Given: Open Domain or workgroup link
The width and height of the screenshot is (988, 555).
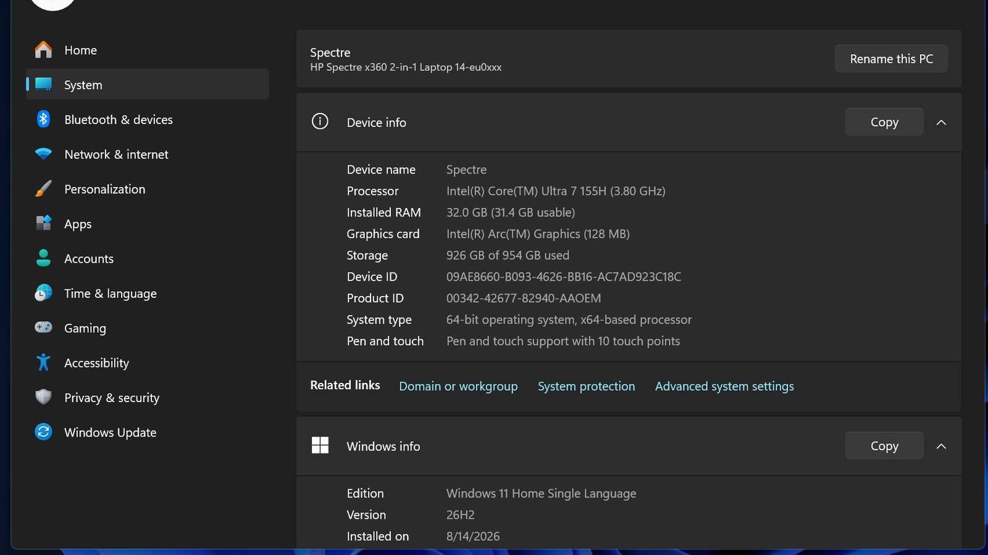Looking at the screenshot, I should (x=458, y=386).
